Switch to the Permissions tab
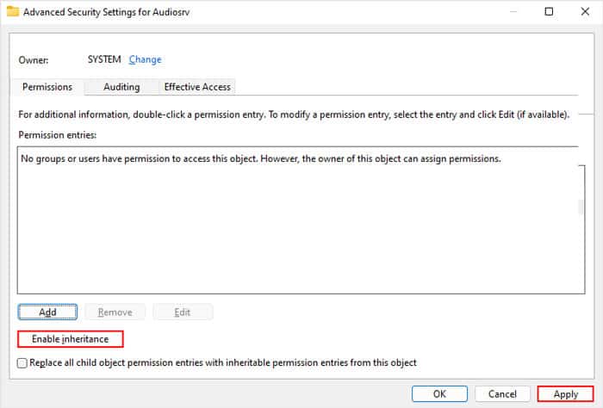 [47, 87]
